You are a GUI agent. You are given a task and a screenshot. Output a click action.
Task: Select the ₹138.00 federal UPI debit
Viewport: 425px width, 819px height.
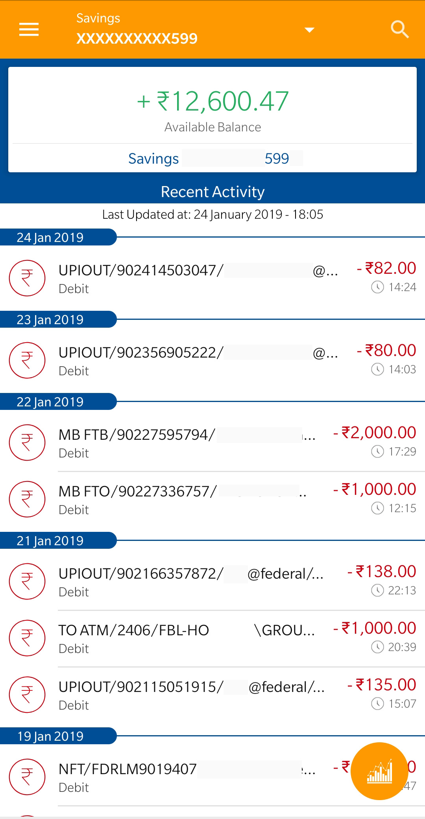point(213,582)
